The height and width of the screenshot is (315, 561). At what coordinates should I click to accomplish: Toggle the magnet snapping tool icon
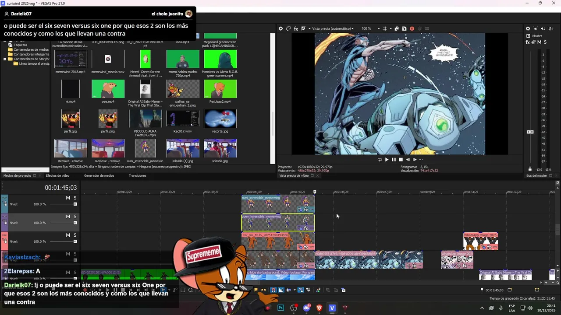[x=273, y=290]
